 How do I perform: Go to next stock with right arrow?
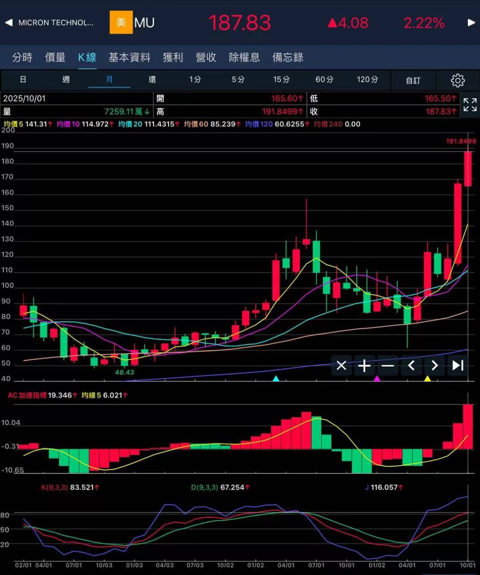[x=471, y=22]
